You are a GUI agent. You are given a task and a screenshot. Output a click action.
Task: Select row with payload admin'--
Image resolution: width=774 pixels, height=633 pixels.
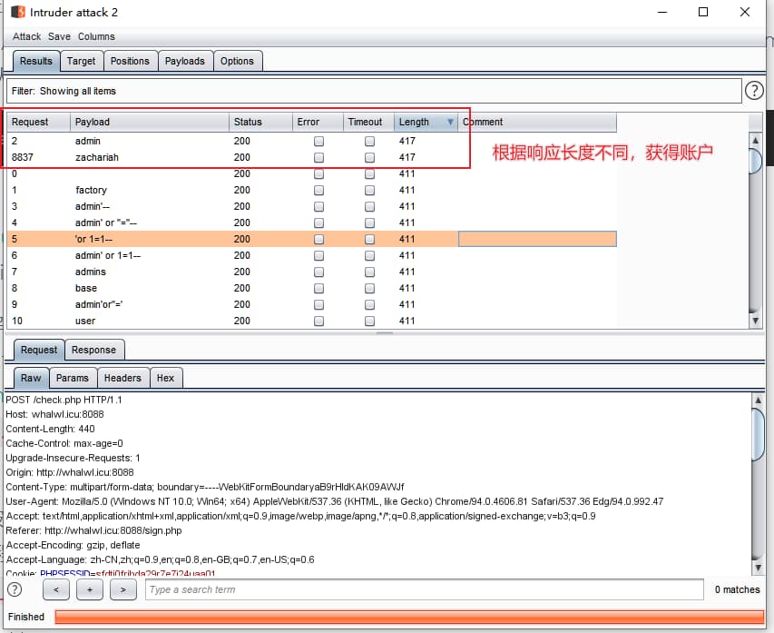(311, 206)
